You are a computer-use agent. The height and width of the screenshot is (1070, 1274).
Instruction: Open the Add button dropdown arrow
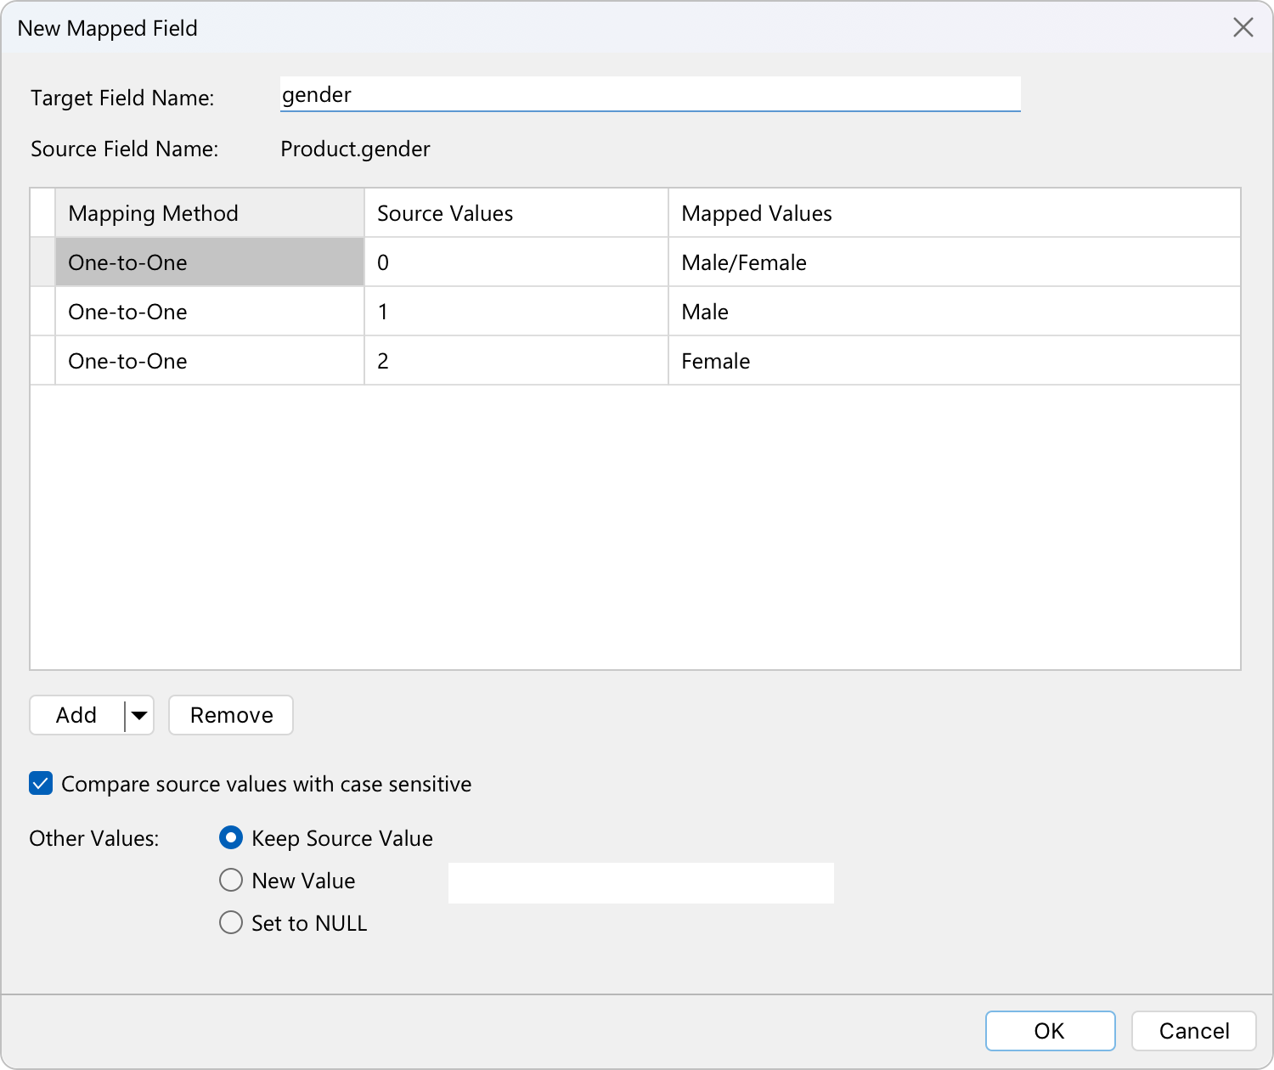click(x=139, y=716)
